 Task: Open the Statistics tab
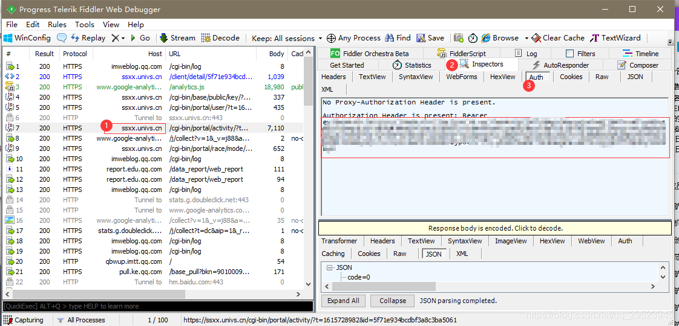[412, 65]
